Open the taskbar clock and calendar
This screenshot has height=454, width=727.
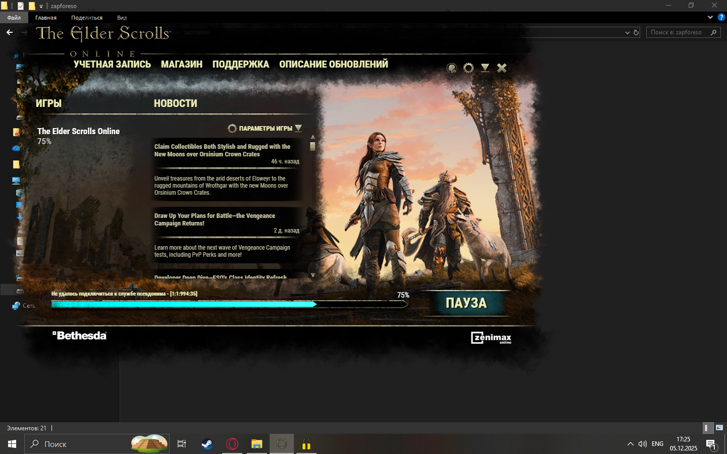[x=684, y=444]
